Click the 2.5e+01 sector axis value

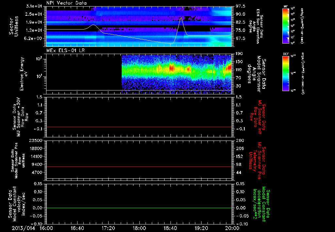tap(34, 14)
